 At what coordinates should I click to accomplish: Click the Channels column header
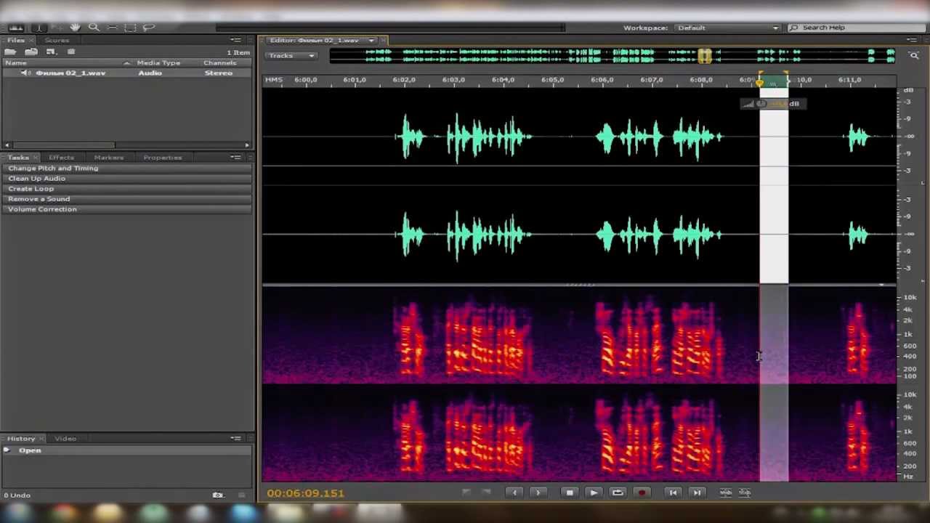point(219,63)
